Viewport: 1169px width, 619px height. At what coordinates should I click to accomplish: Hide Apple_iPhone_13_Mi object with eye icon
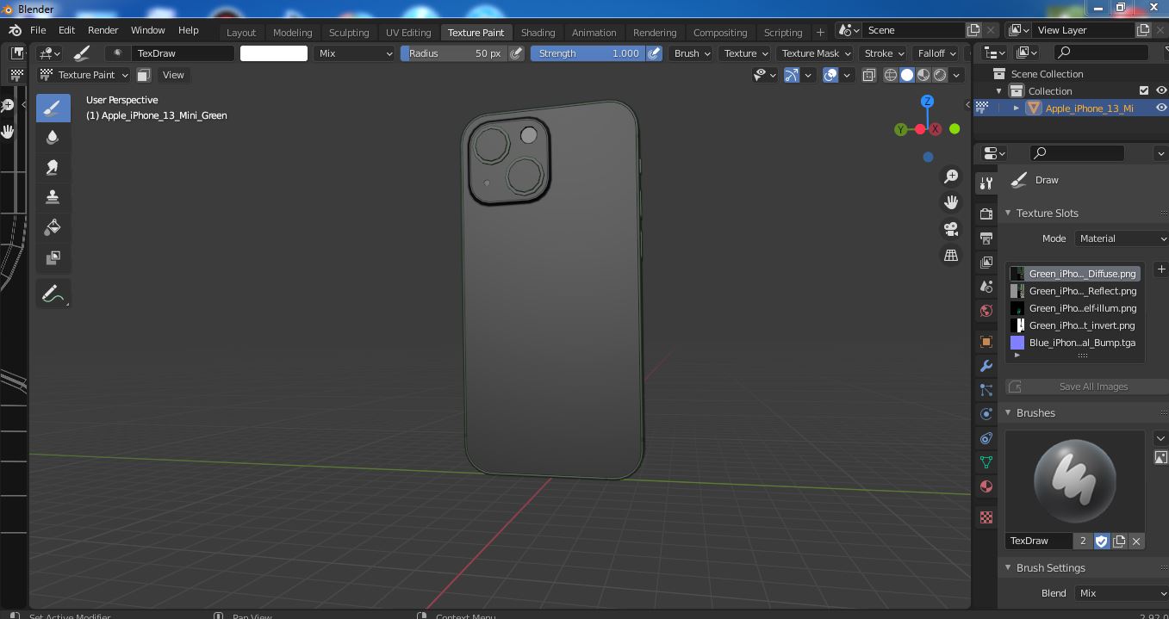[1161, 108]
